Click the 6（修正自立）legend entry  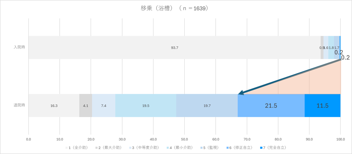click(x=240, y=148)
